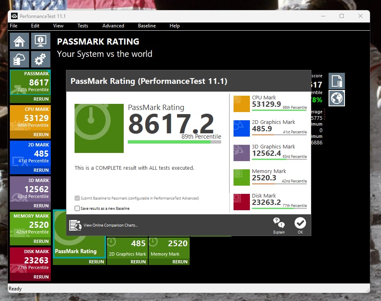Click the blue 2D Graphics Mark icon
The height and width of the screenshot is (301, 381).
[242, 128]
